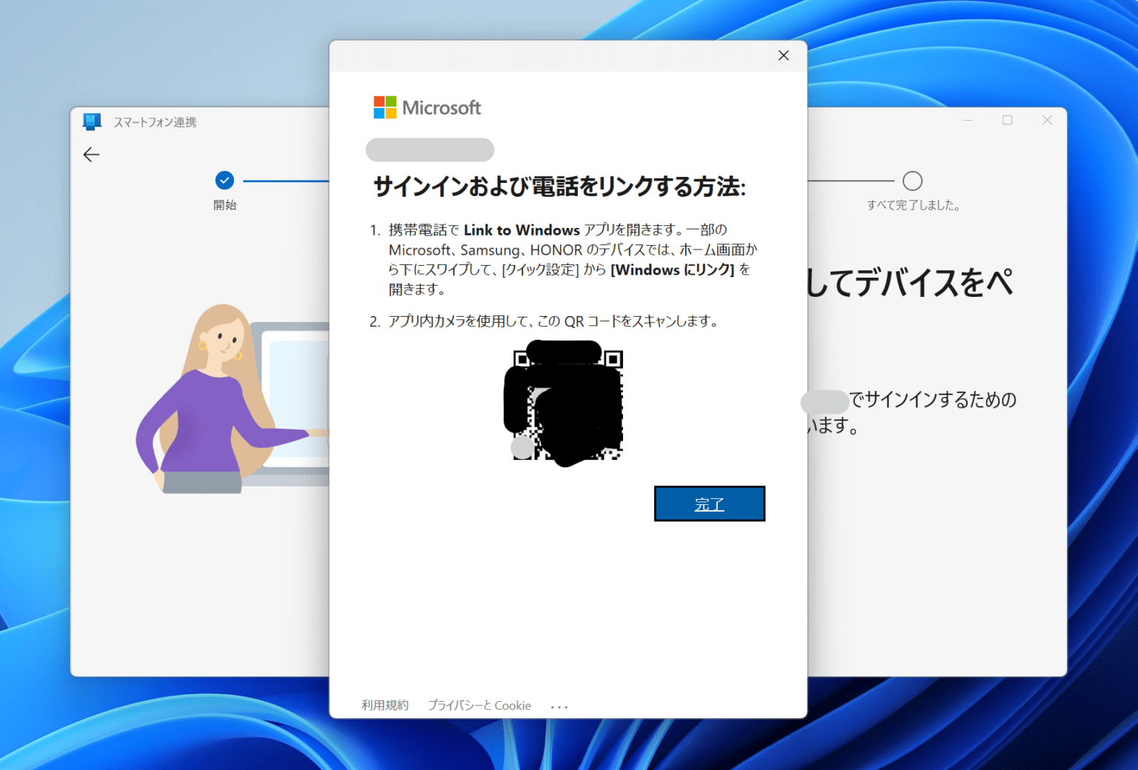Image resolution: width=1138 pixels, height=770 pixels.
Task: Open the 利用規約 terms link
Action: pyautogui.click(x=385, y=705)
